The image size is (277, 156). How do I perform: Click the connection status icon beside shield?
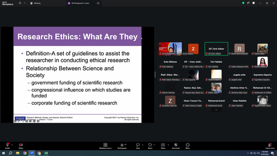click(248, 3)
